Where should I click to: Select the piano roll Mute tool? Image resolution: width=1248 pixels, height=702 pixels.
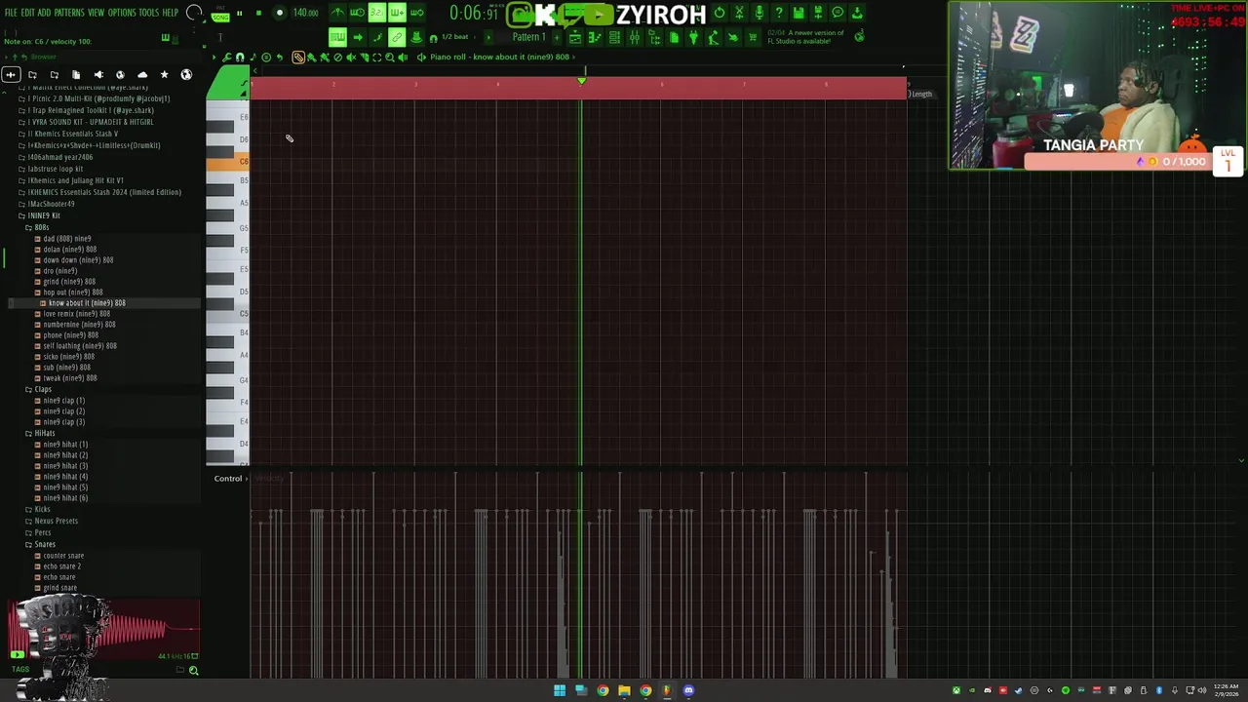[351, 58]
